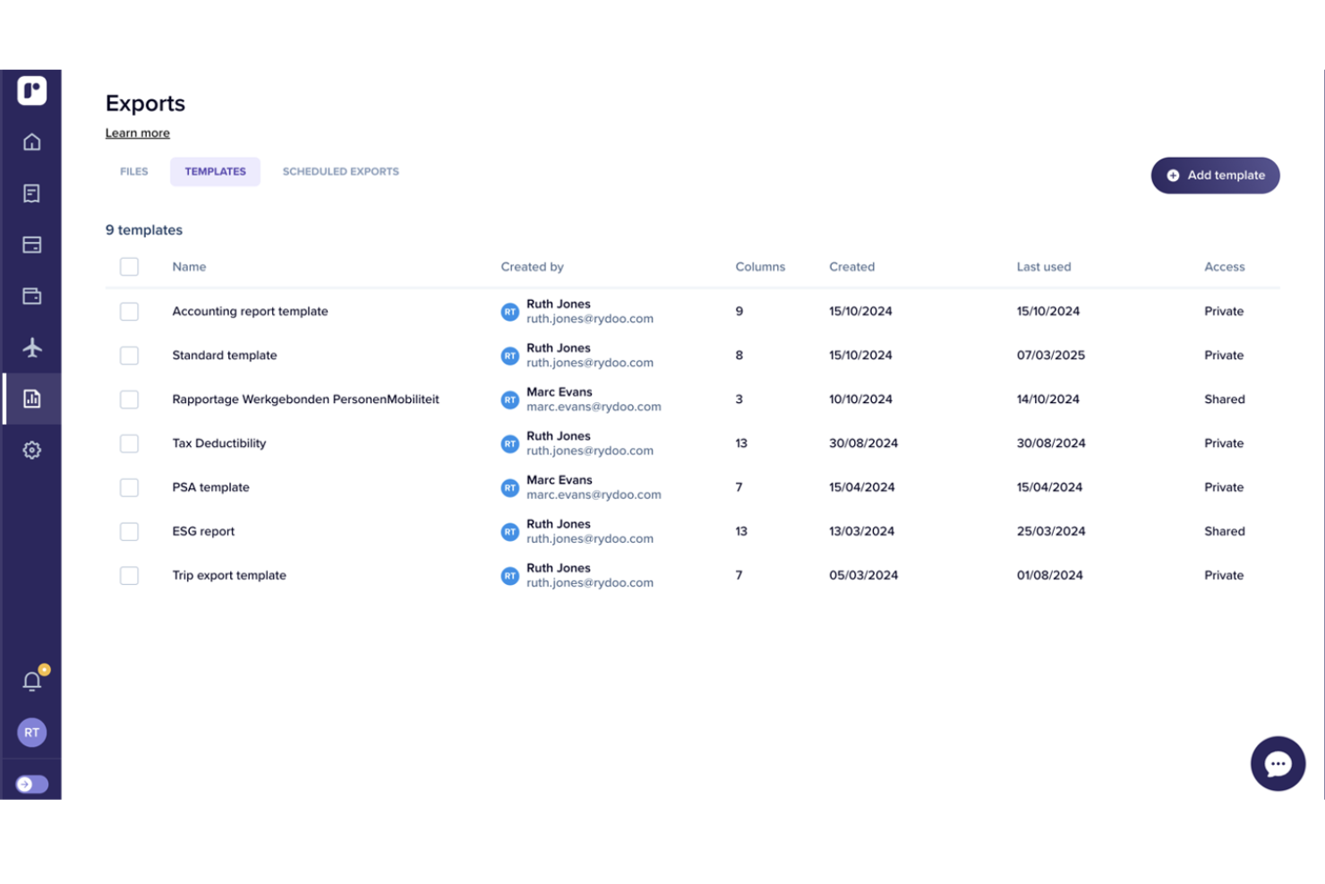The height and width of the screenshot is (884, 1325).
Task: Select the Tax Deductibility template checkbox
Action: (x=129, y=442)
